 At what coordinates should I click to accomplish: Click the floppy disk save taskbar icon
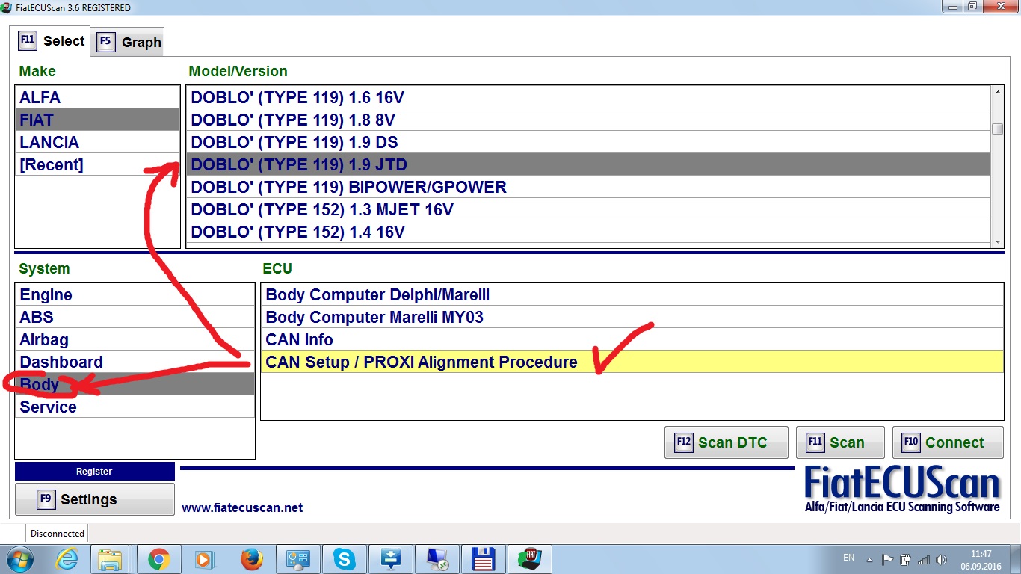coord(484,559)
